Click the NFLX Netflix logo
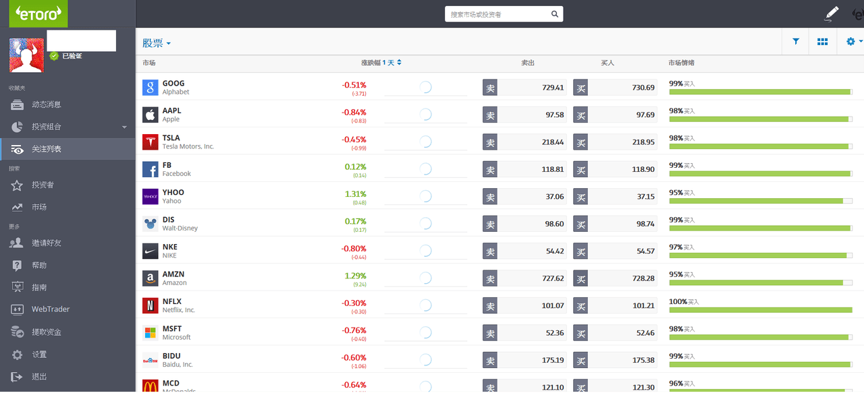The image size is (864, 395). [151, 305]
